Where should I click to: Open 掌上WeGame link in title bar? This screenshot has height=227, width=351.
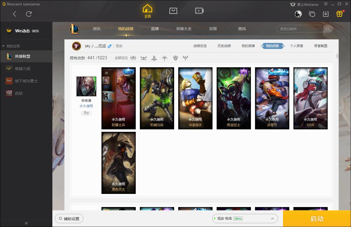point(304,4)
